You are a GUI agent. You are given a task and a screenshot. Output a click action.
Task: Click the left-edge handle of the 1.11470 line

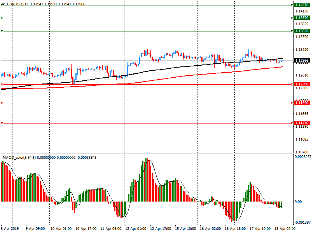tap(2, 123)
